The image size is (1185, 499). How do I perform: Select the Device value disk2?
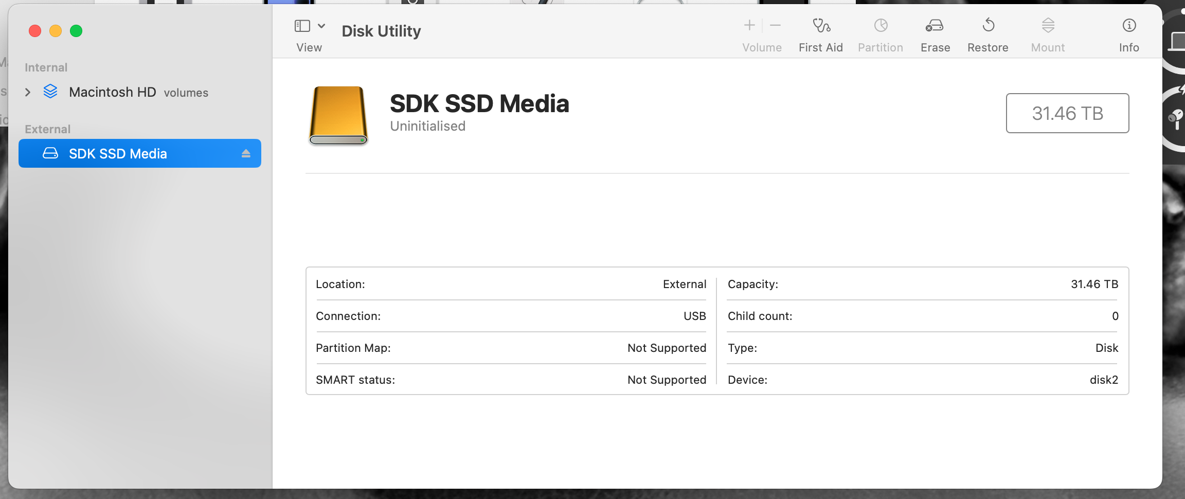[x=1104, y=380]
